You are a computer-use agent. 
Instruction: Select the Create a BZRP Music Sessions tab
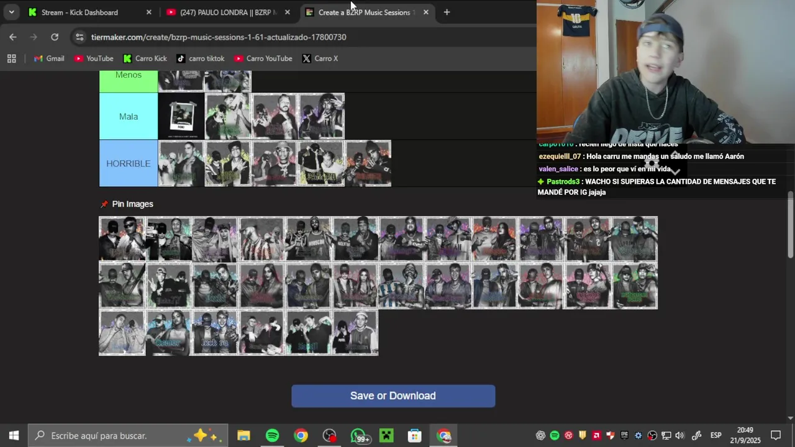(364, 12)
